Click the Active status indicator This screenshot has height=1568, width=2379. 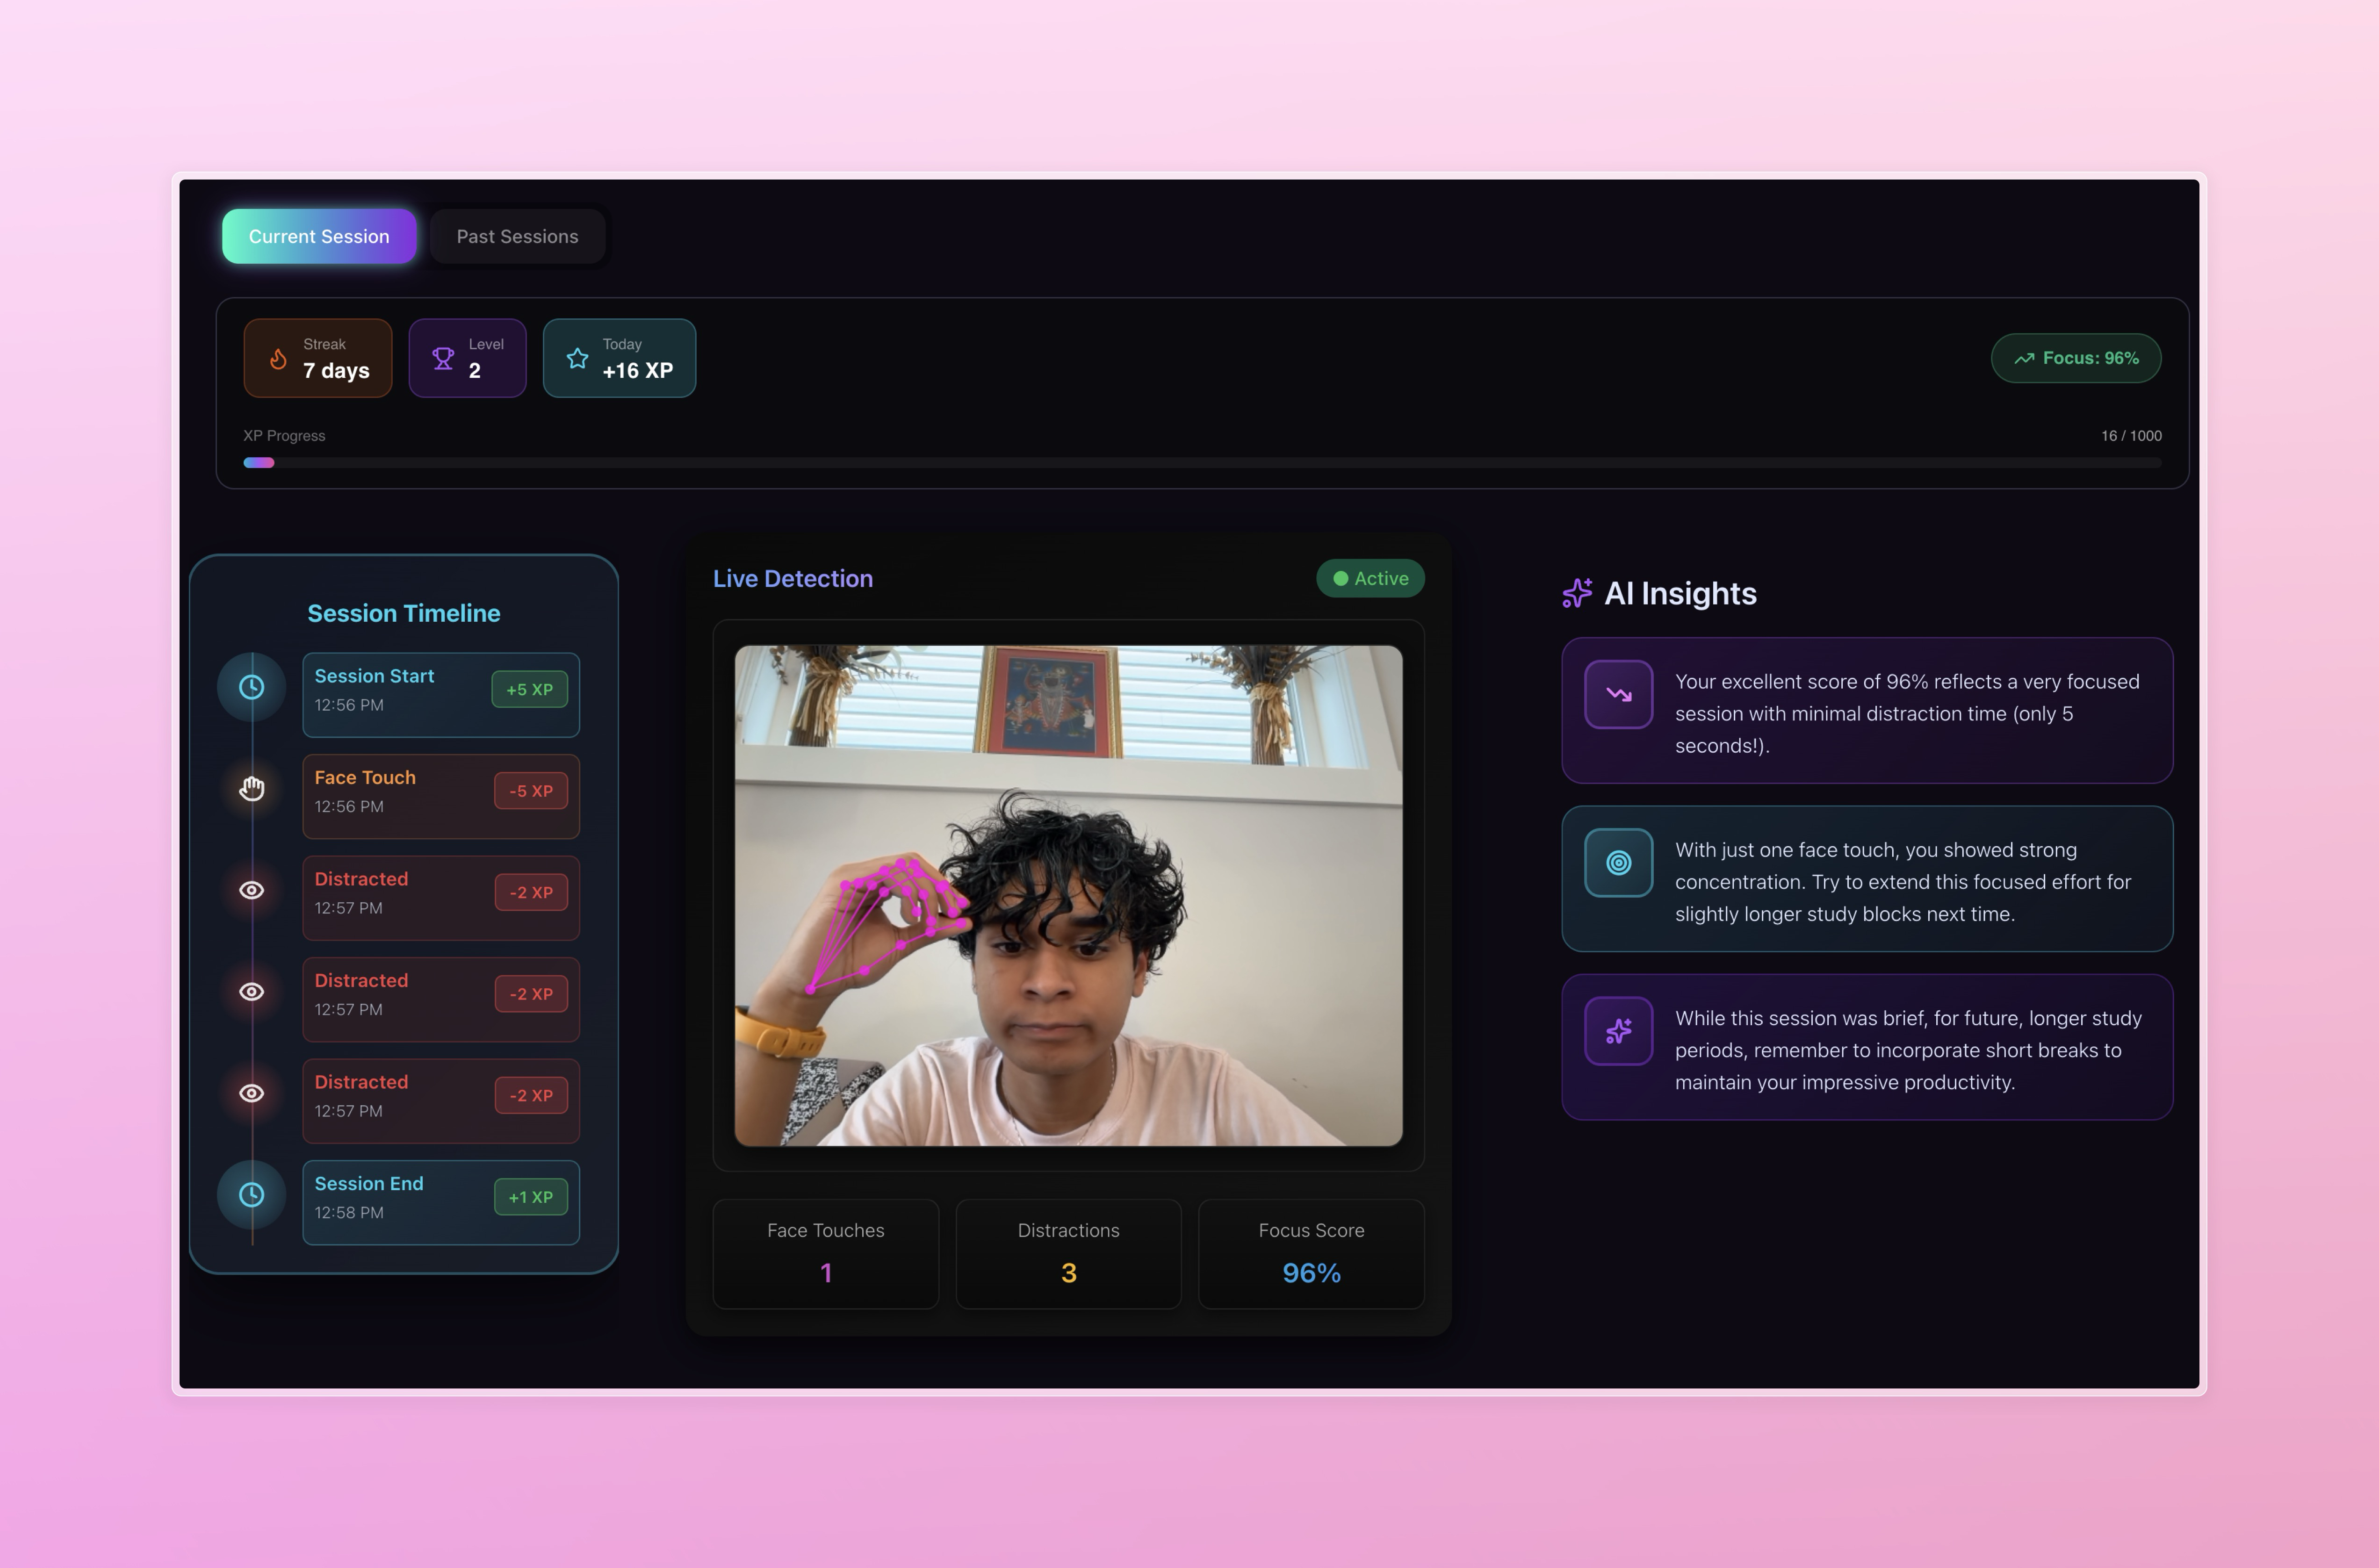coord(1370,578)
